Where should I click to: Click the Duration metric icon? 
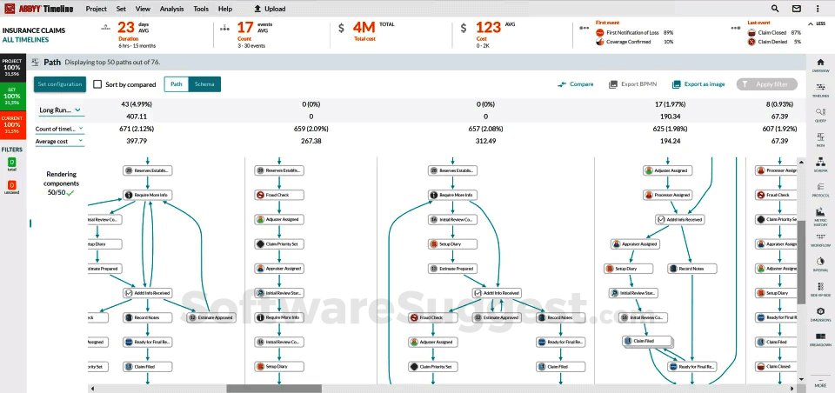(106, 28)
